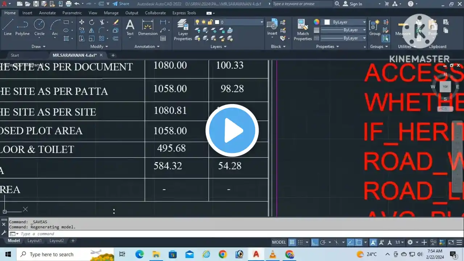Toggle drawing grid display in status bar
The height and width of the screenshot is (261, 464).
[x=292, y=242]
